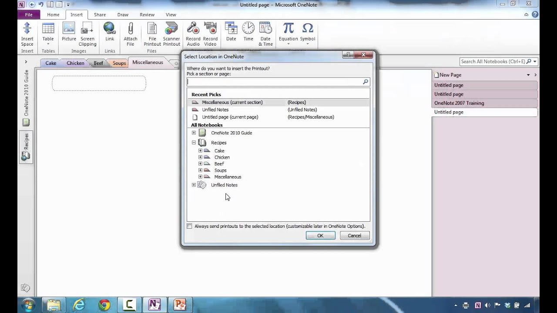Insert the Time clock icon
The image size is (557, 313).
248,32
